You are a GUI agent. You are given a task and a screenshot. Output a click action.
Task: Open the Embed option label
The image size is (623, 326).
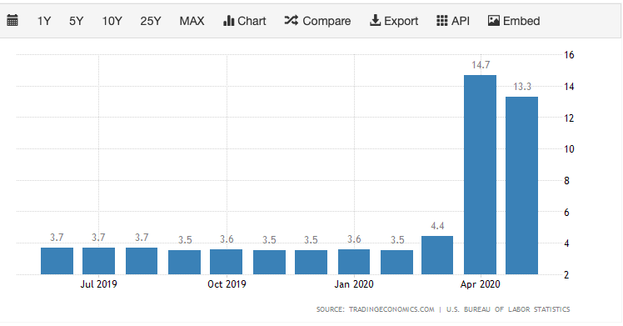coord(521,21)
